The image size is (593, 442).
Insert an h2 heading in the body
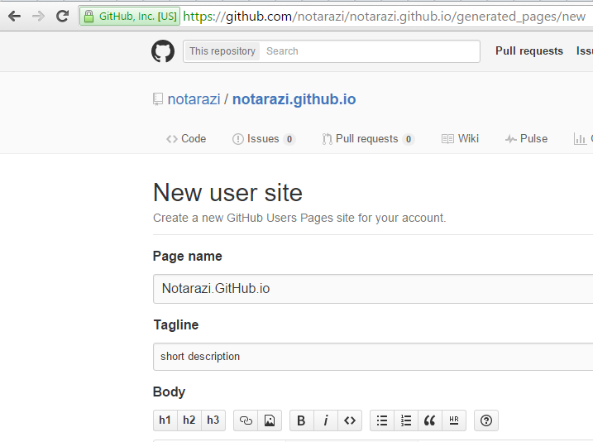pos(189,420)
